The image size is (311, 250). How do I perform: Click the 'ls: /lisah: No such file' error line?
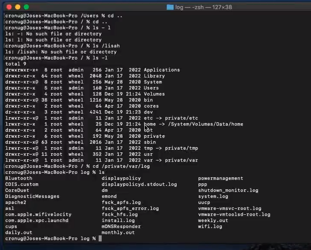pyautogui.click(x=61, y=52)
